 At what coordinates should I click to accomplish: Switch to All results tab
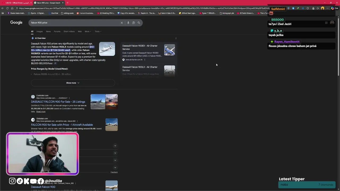[32, 31]
